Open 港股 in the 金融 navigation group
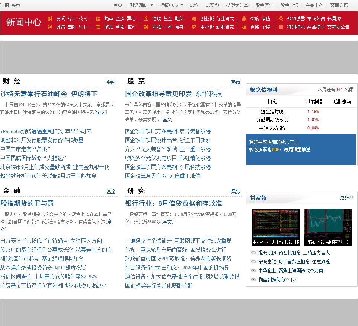 point(157,19)
